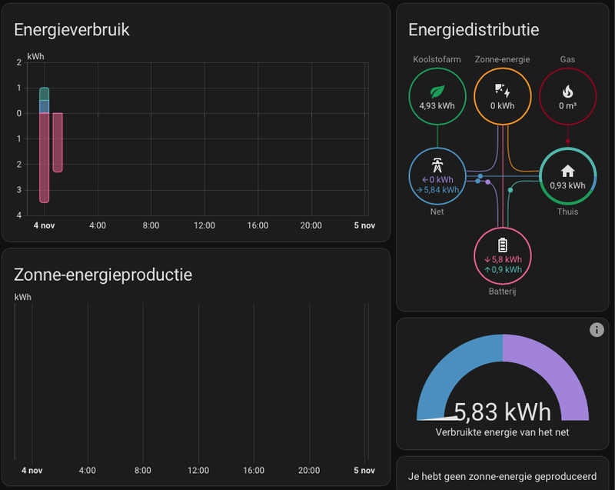615x490 pixels.
Task: Click the 4 nov label on Zonne-energieproductie axis
Action: pyautogui.click(x=32, y=470)
